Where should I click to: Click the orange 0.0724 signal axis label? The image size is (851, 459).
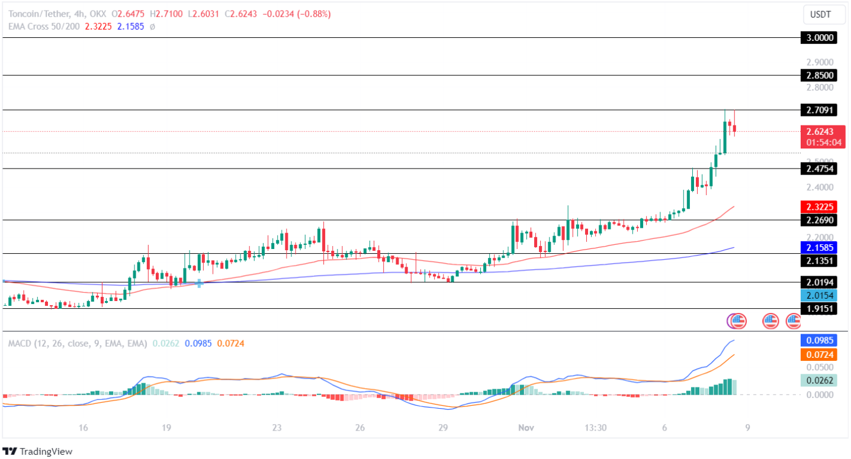tap(818, 355)
